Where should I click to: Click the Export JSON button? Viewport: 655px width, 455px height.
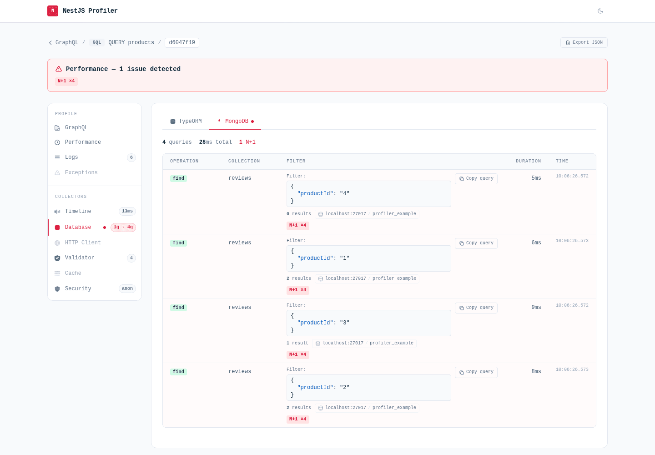pyautogui.click(x=584, y=42)
